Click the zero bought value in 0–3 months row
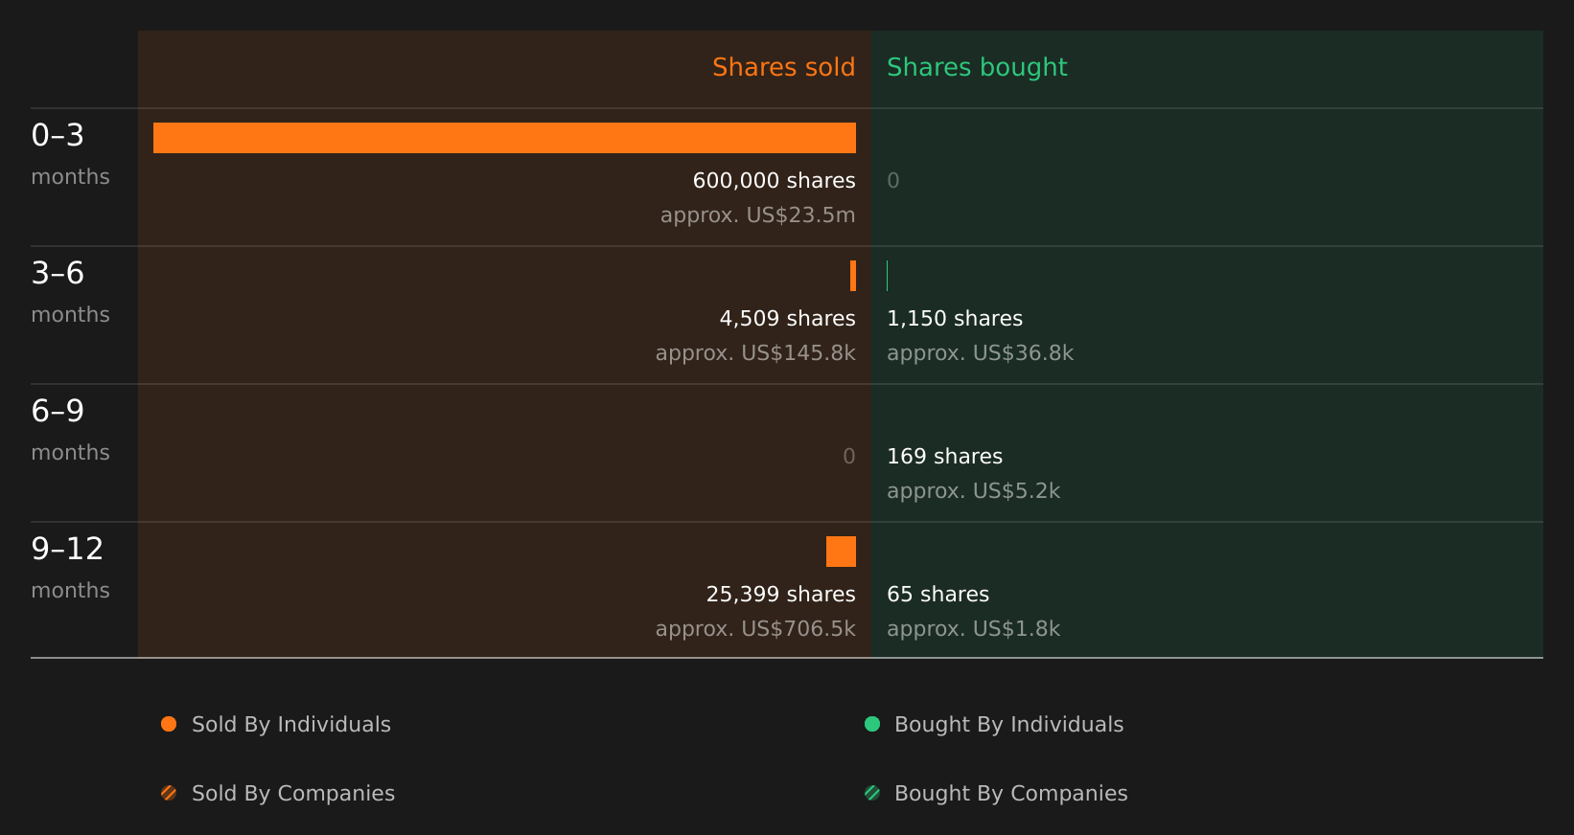1574x835 pixels. point(893,180)
